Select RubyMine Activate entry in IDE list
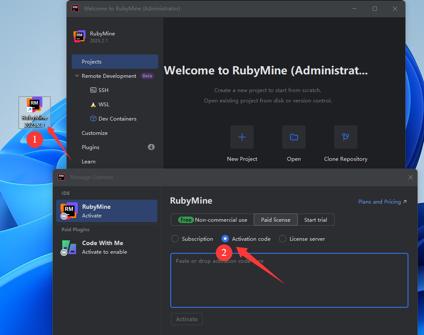Image resolution: width=424 pixels, height=335 pixels. pos(107,211)
